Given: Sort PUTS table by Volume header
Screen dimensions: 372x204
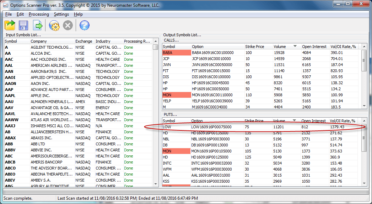Looking at the screenshot, I should [286, 121].
